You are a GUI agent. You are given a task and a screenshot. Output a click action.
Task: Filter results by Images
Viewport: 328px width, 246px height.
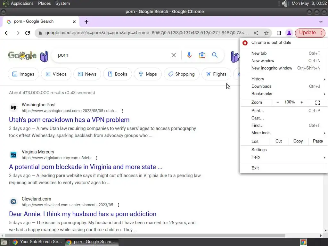pyautogui.click(x=23, y=74)
